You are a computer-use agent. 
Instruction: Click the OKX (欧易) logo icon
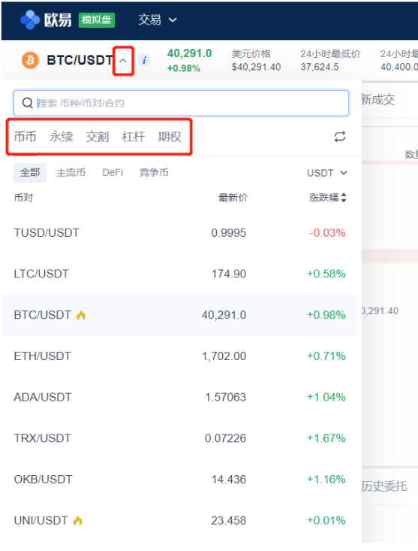(x=29, y=20)
